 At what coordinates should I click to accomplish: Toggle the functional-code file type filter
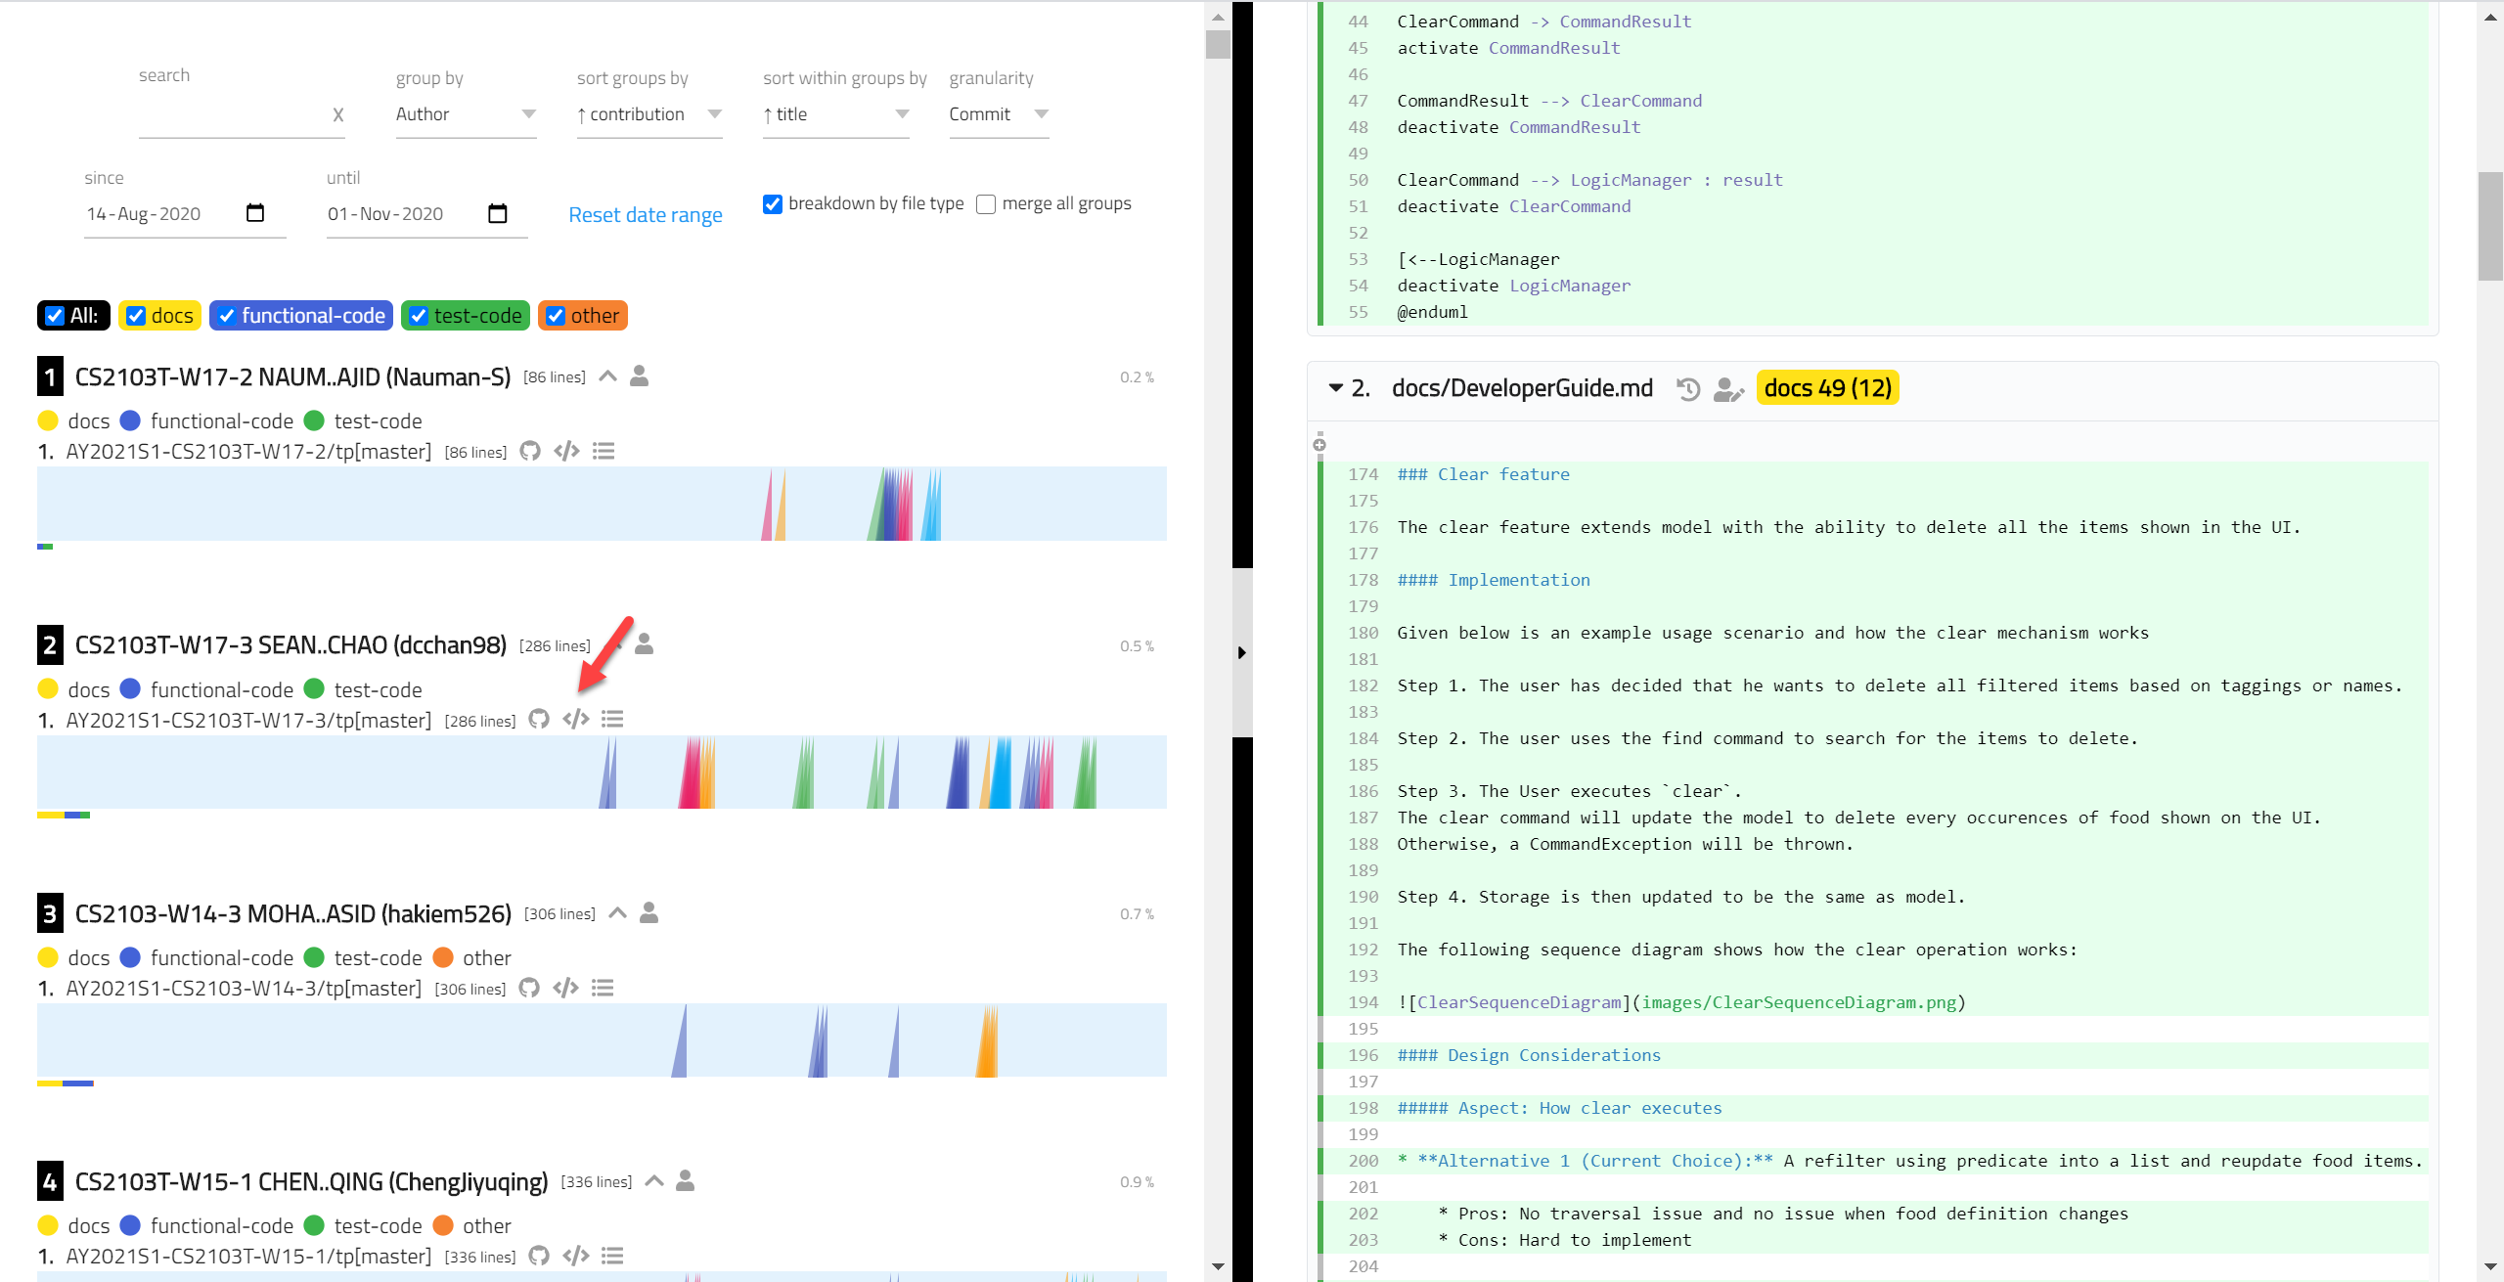point(227,316)
